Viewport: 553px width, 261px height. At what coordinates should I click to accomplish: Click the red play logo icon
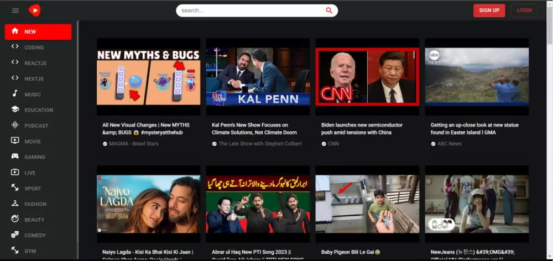(34, 10)
